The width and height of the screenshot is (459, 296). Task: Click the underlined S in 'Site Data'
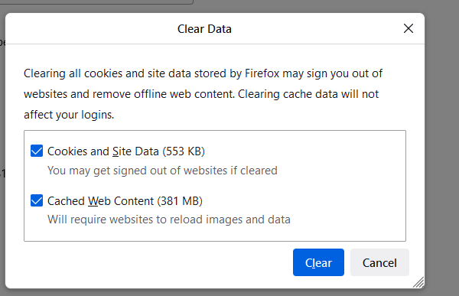(116, 151)
